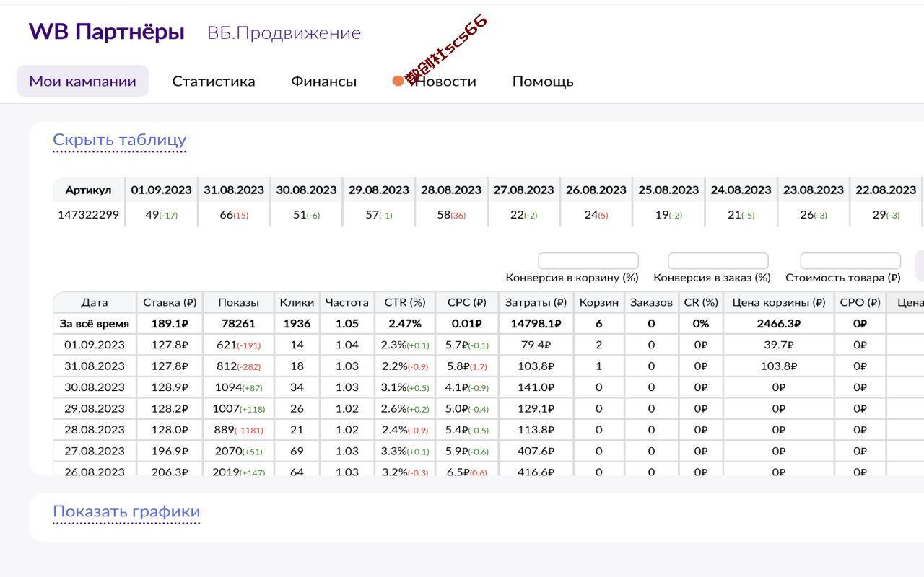
Task: Click the 31.08.2023 column header in positions table
Action: pyautogui.click(x=234, y=190)
